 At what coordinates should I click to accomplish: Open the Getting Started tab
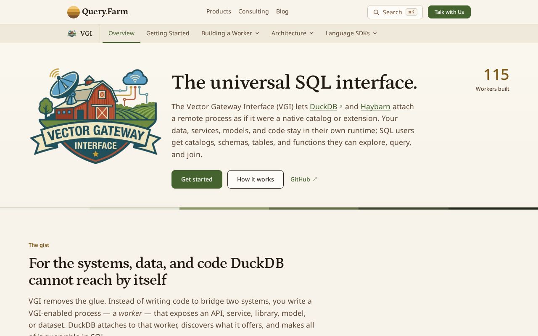[x=168, y=33]
